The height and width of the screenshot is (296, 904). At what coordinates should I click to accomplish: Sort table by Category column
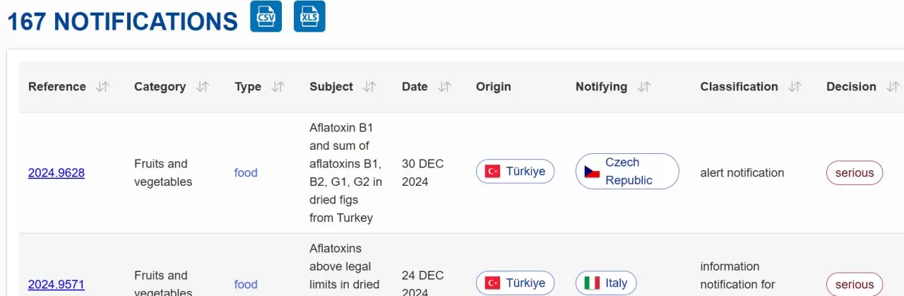click(203, 87)
